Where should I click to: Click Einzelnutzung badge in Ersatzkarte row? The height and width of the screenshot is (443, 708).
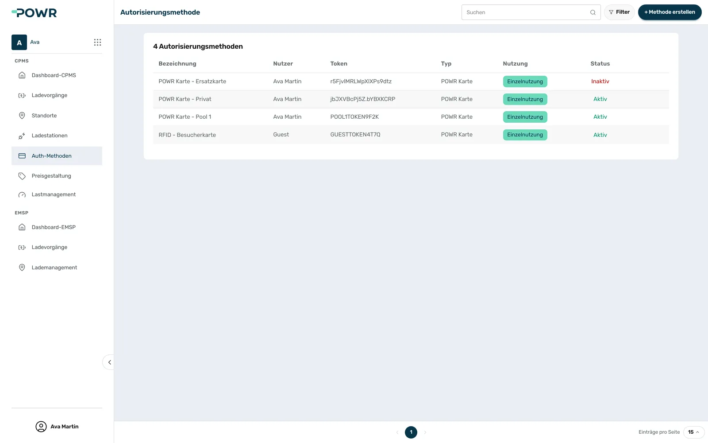click(x=525, y=82)
